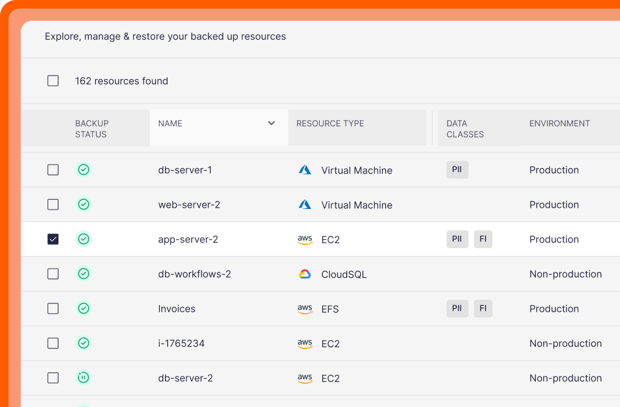Image resolution: width=620 pixels, height=407 pixels.
Task: Open the db-workflows-2 resource name
Action: tap(194, 274)
